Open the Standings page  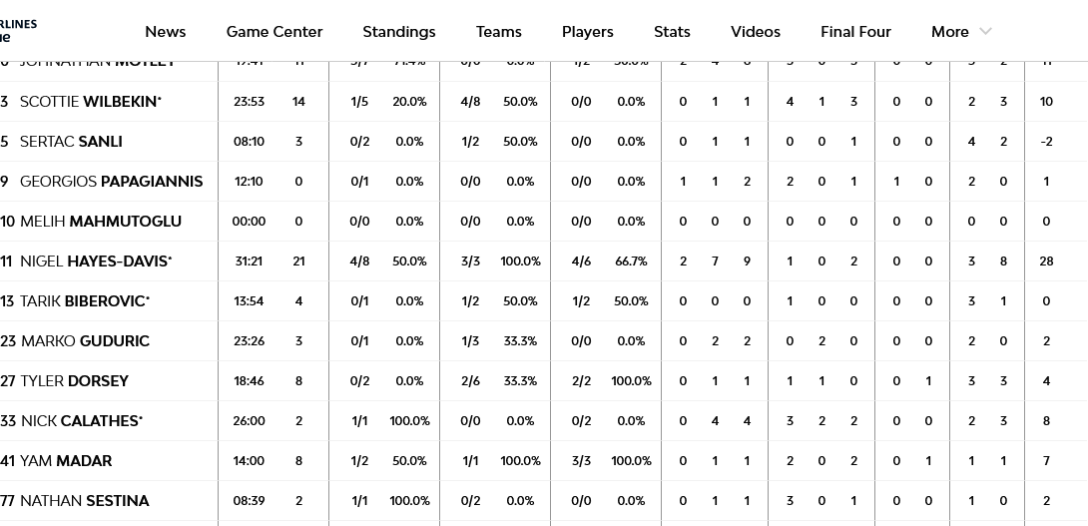(398, 32)
